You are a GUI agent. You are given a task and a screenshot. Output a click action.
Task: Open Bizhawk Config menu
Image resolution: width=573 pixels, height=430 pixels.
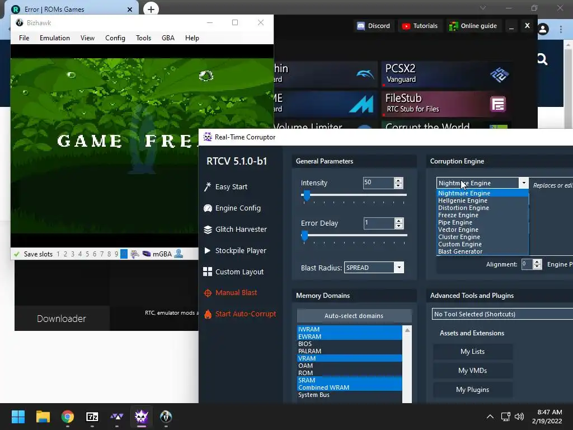[115, 38]
